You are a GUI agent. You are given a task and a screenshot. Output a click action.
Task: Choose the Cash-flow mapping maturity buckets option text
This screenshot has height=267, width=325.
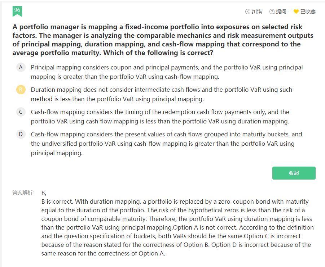(x=166, y=144)
